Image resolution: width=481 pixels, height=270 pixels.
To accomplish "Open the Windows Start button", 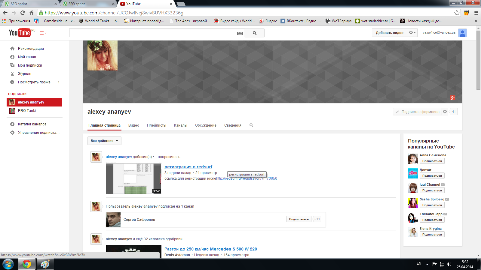I will [8, 264].
